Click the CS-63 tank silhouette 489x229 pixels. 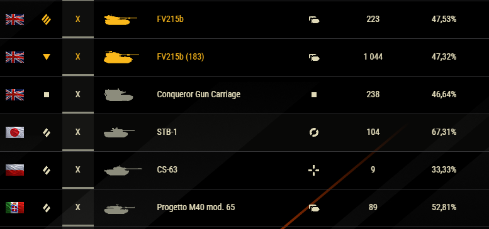coord(123,170)
